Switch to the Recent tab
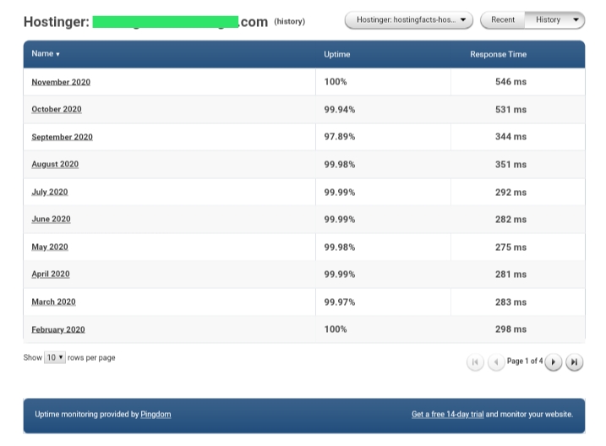 [502, 19]
